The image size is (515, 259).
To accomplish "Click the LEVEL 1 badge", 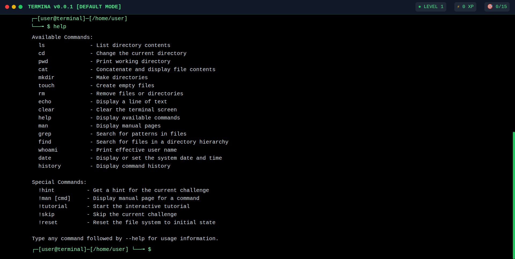I will click(430, 7).
